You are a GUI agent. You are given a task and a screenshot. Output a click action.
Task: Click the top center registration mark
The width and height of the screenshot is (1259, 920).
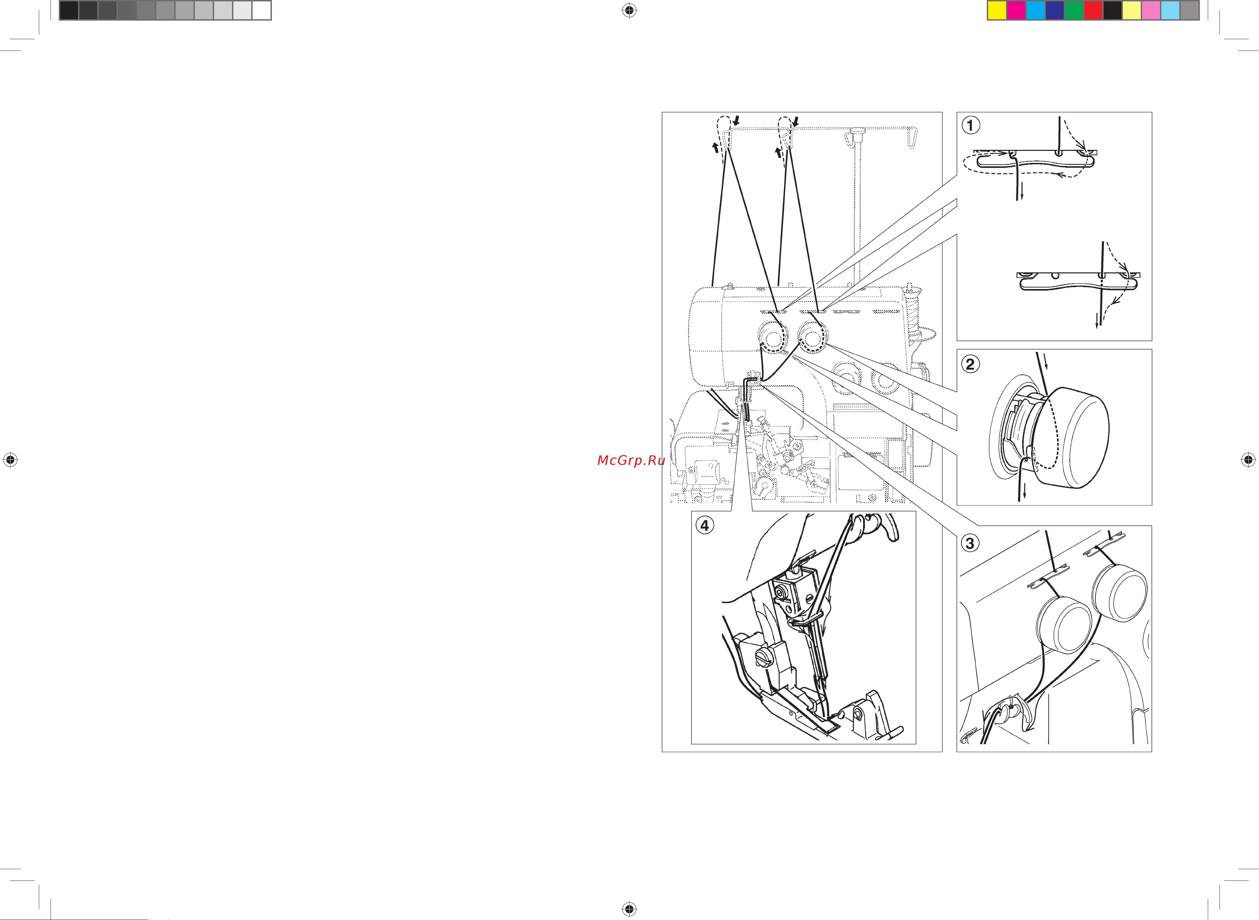click(629, 10)
